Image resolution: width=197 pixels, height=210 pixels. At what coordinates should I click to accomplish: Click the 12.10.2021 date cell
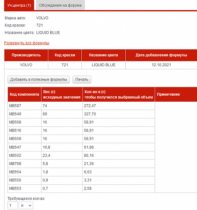[161, 65]
